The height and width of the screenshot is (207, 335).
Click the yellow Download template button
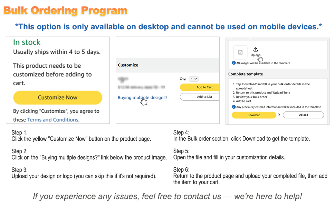point(254,115)
